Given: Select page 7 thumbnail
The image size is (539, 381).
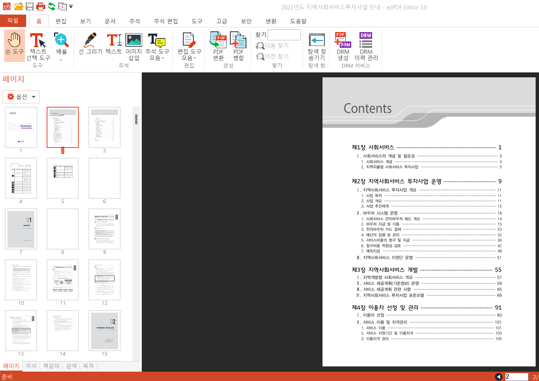Looking at the screenshot, I should tap(21, 229).
